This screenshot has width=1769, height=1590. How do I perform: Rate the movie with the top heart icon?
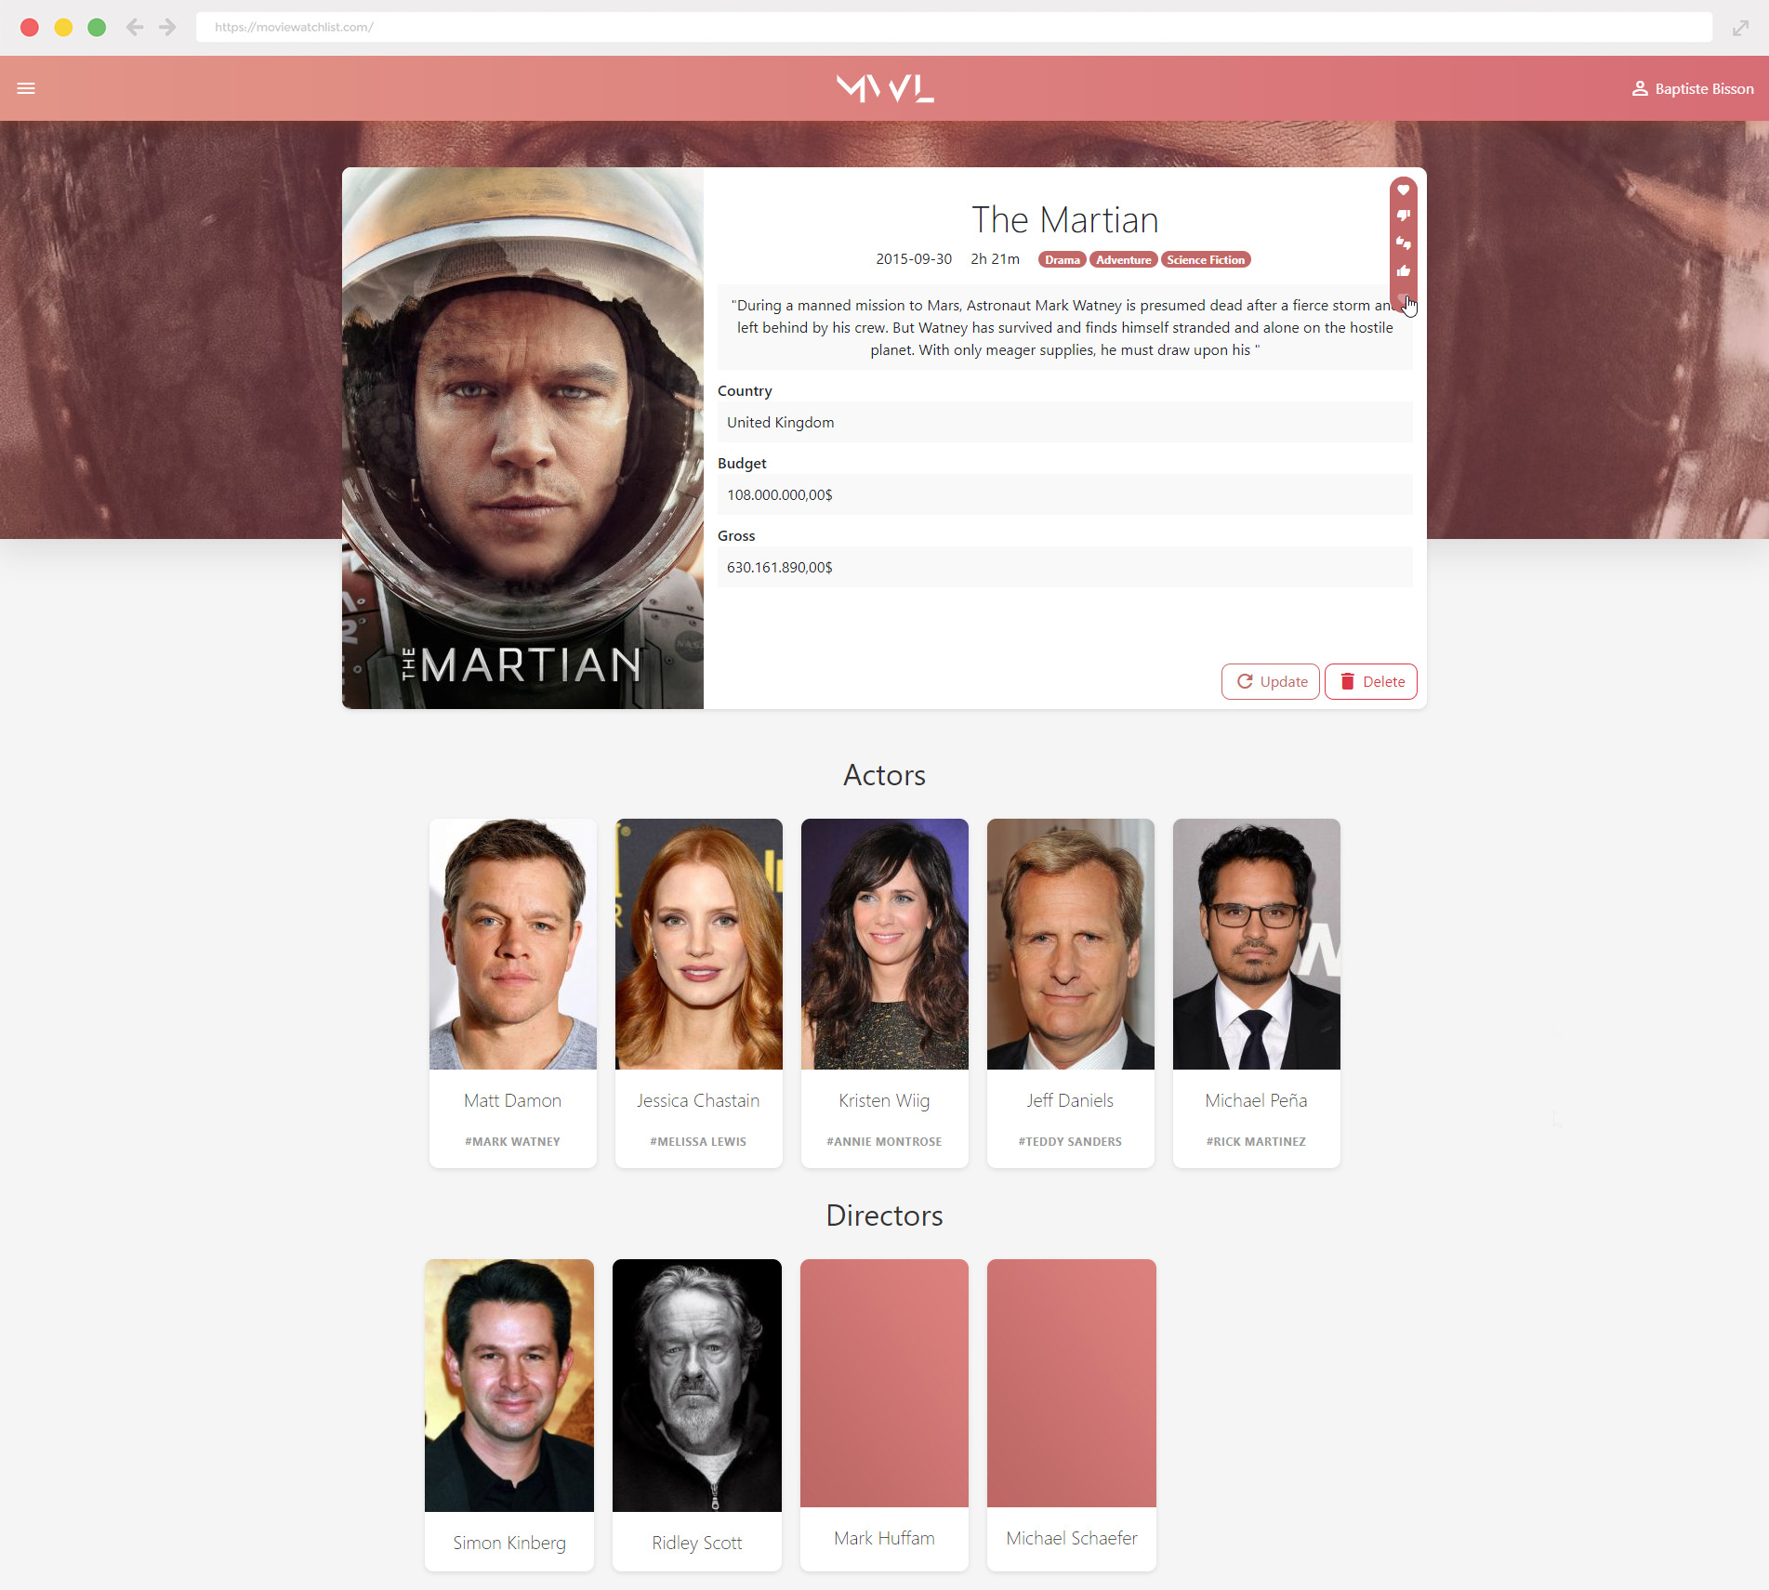click(1404, 190)
